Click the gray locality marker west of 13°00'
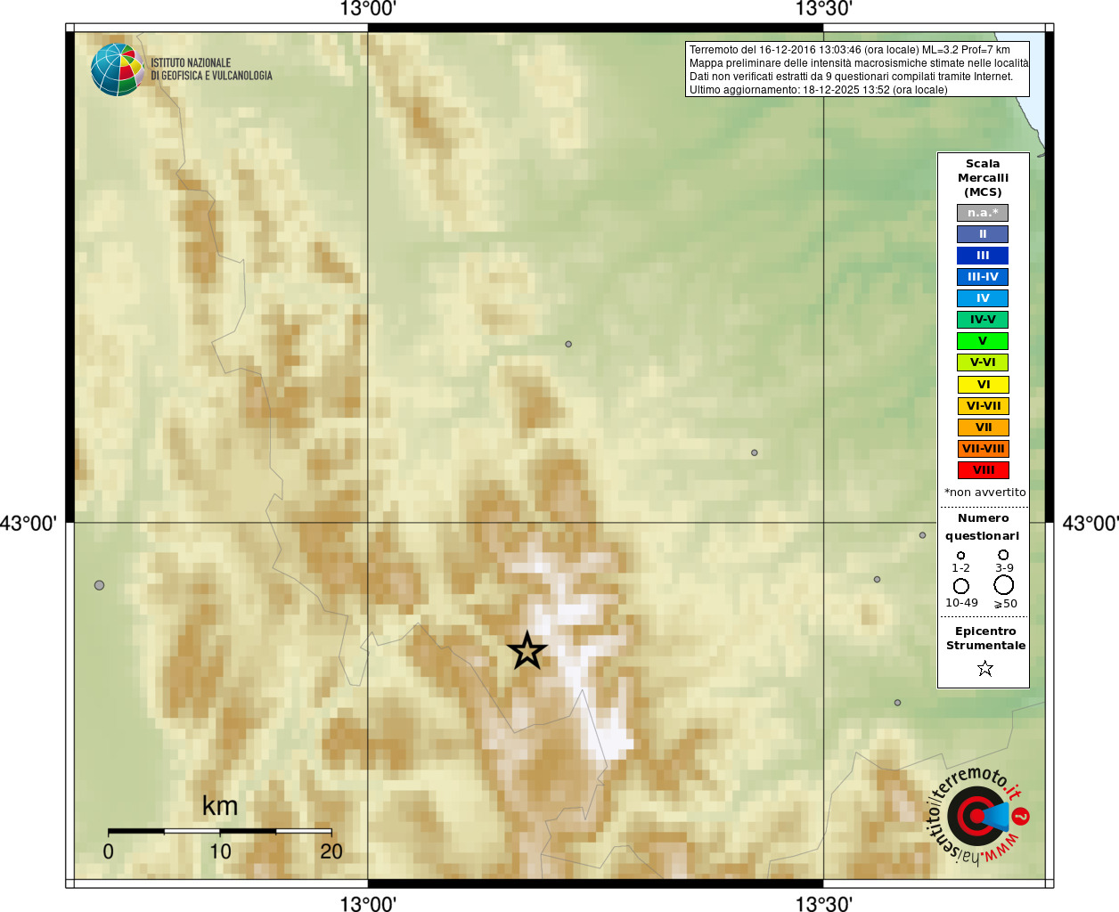 point(99,585)
